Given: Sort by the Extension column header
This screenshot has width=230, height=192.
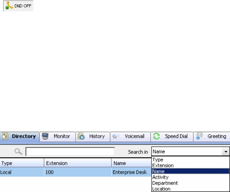Looking at the screenshot, I should pos(78,163).
